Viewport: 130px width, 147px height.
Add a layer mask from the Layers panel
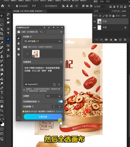coord(106,40)
